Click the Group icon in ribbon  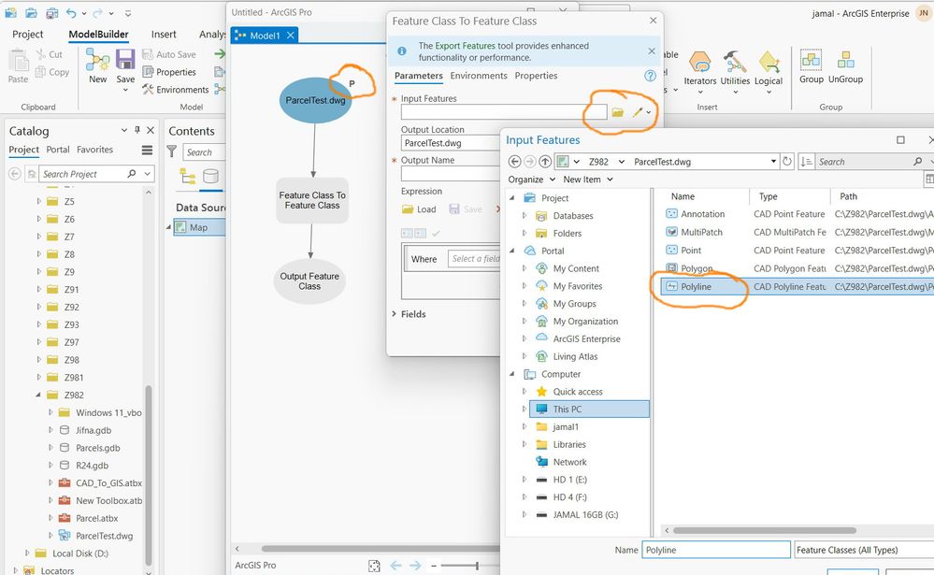(x=811, y=60)
